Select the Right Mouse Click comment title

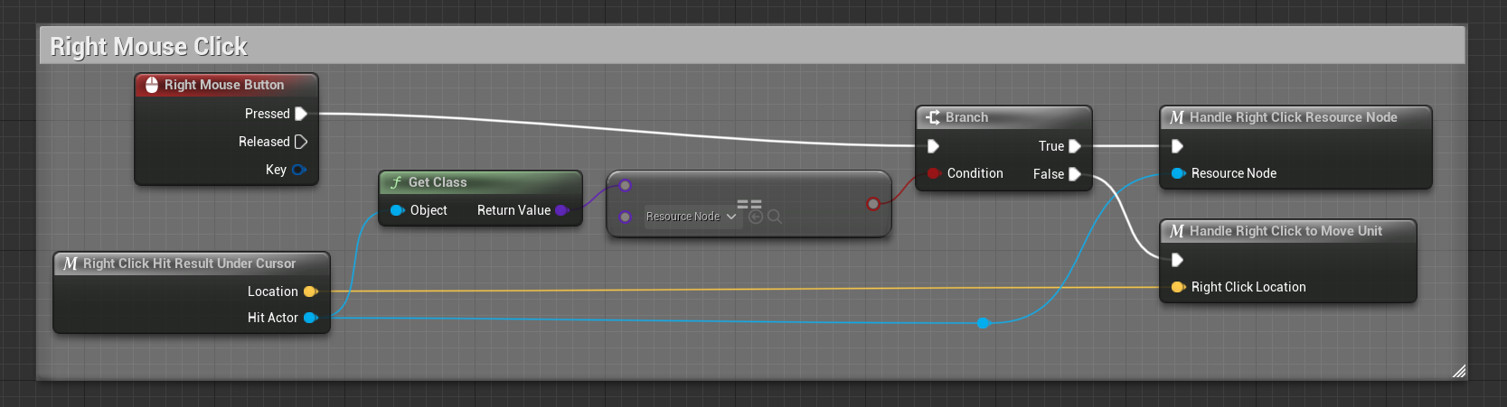(148, 46)
